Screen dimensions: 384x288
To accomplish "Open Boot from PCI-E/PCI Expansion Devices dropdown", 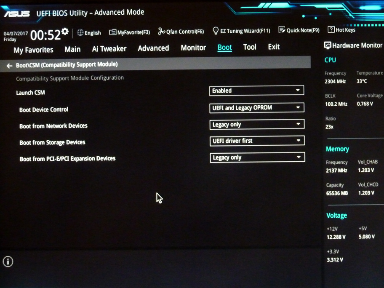I will [257, 157].
